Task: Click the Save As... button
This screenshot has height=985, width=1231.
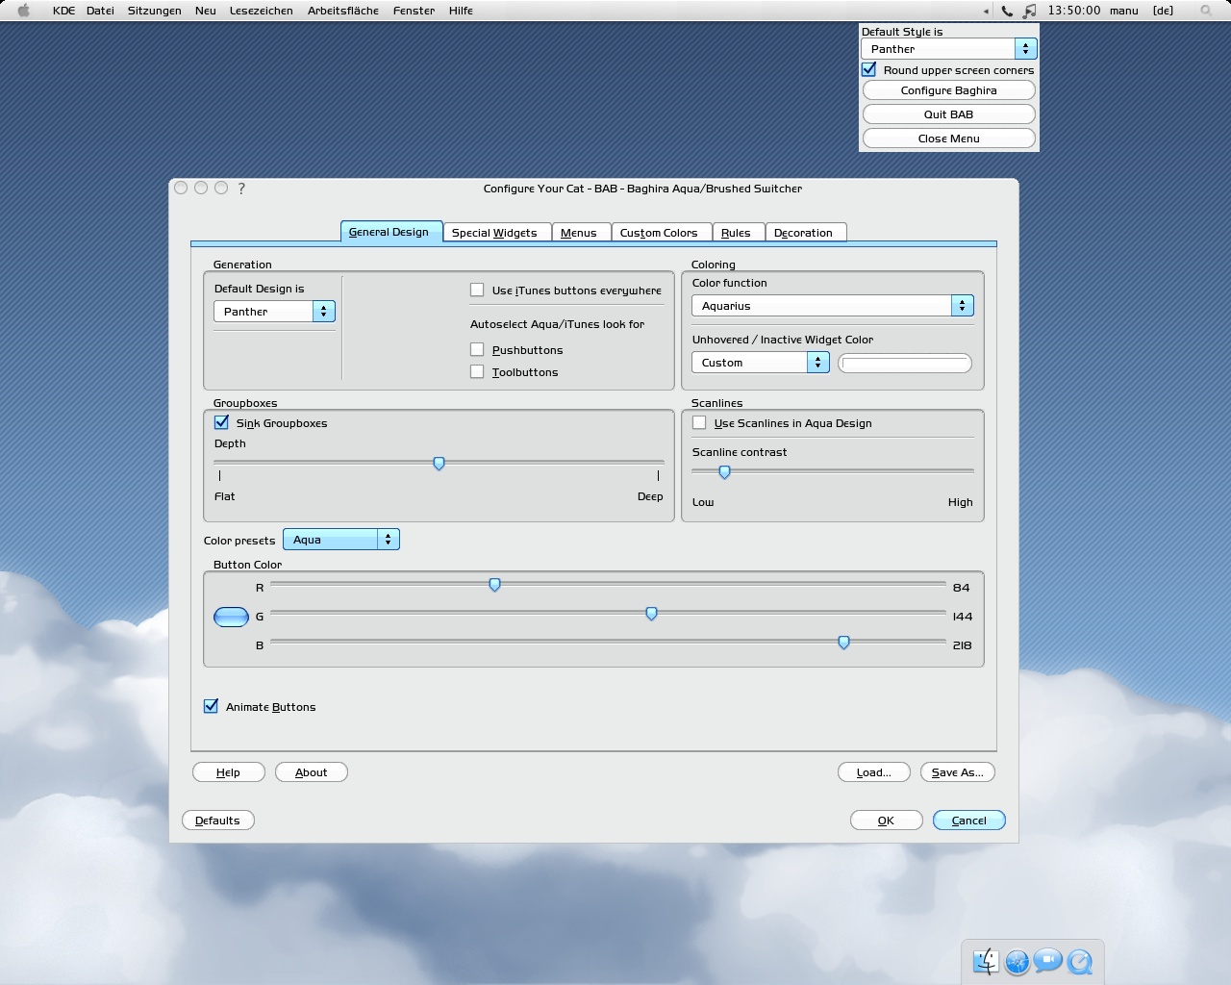Action: (x=958, y=772)
